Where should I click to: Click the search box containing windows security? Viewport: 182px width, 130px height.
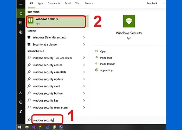[x=47, y=120]
